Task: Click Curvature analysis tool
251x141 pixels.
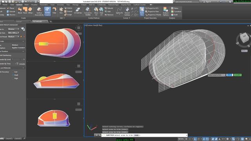Action: click(x=176, y=11)
